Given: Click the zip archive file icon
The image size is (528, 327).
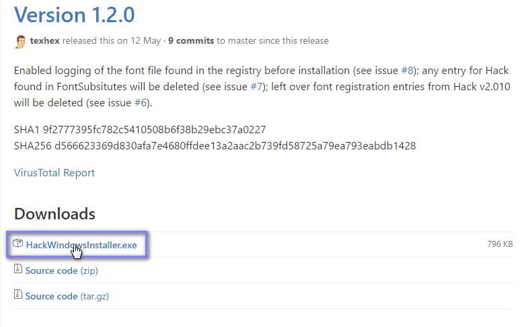Looking at the screenshot, I should tap(18, 268).
